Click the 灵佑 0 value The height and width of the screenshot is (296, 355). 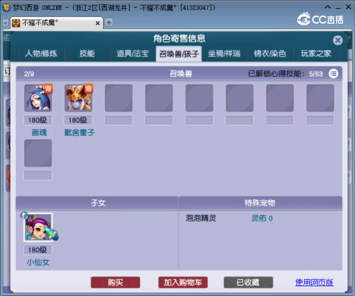262,218
